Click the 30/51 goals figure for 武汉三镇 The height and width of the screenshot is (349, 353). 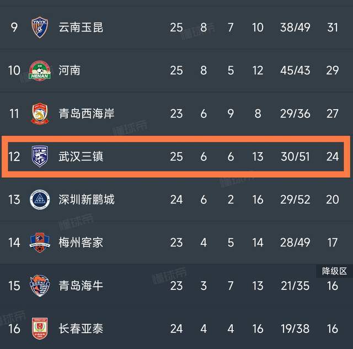295,156
